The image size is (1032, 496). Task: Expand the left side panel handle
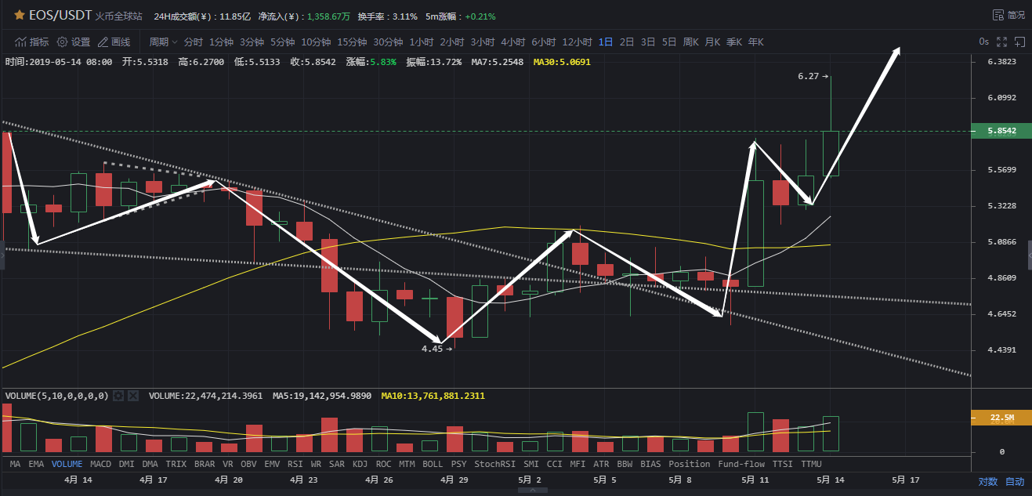point(2,255)
